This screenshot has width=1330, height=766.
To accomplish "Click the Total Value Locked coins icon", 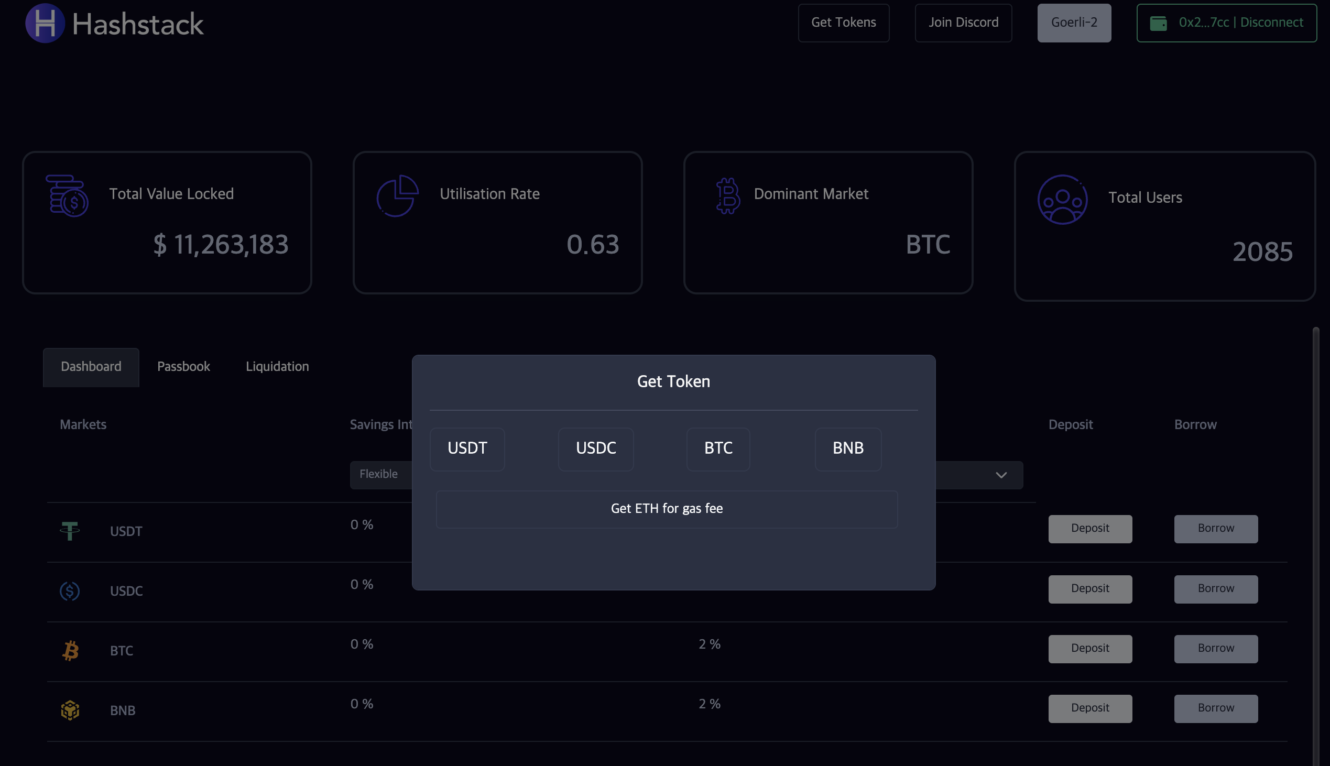I will [68, 196].
